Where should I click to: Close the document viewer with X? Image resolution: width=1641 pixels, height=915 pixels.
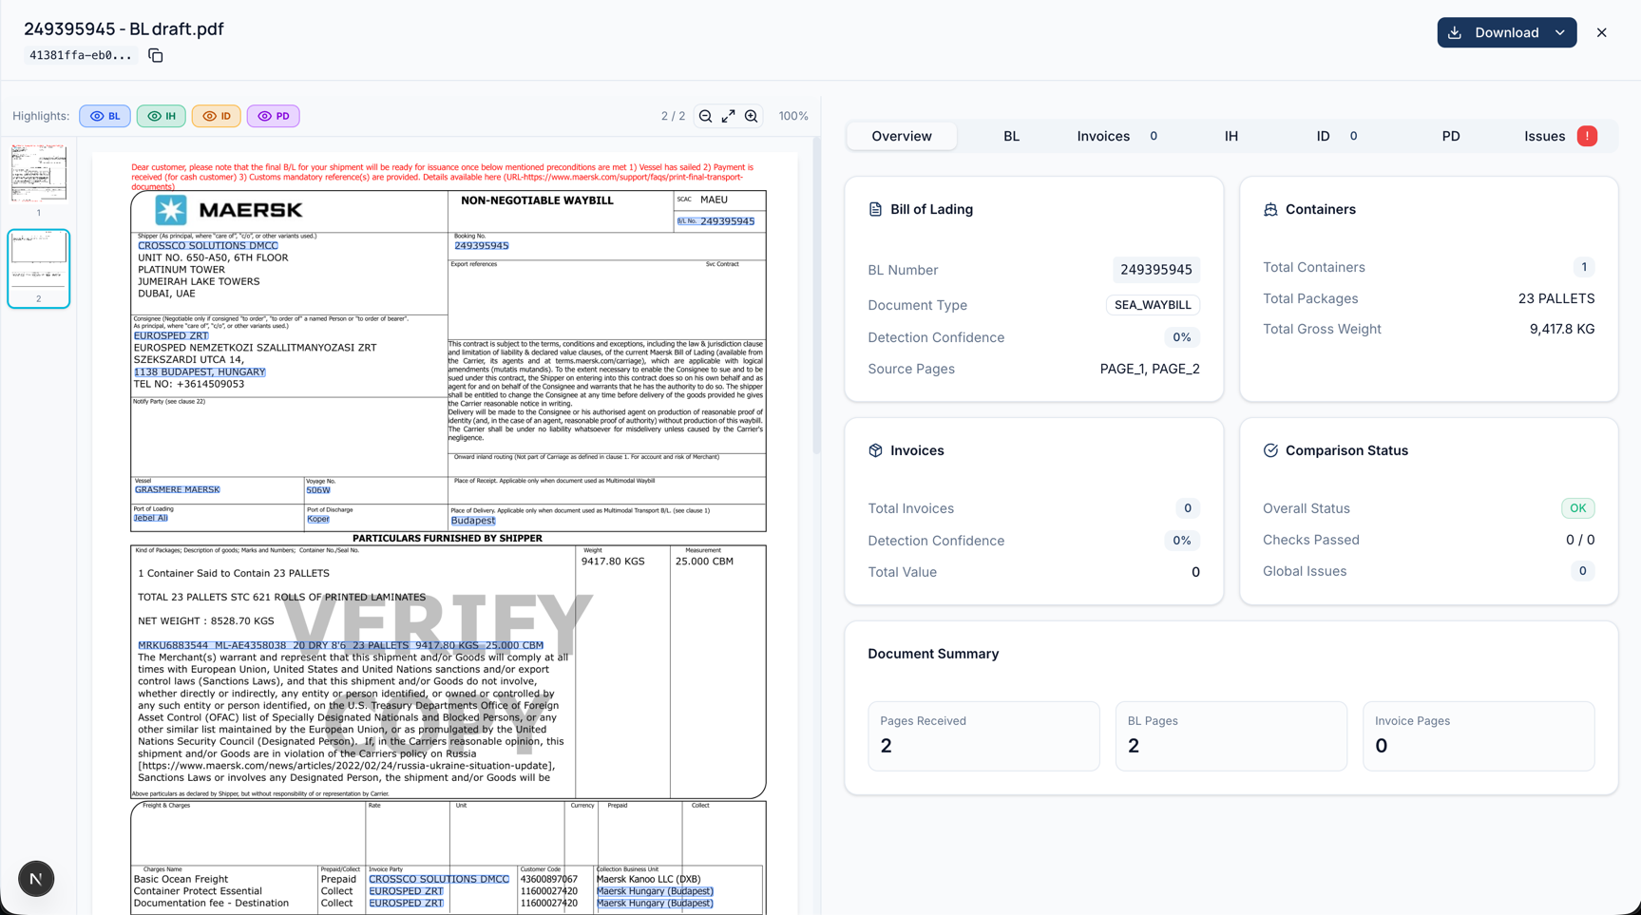[x=1602, y=32]
